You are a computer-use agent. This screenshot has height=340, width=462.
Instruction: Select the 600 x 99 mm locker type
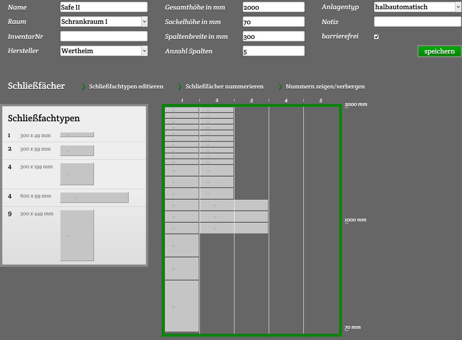[94, 198]
